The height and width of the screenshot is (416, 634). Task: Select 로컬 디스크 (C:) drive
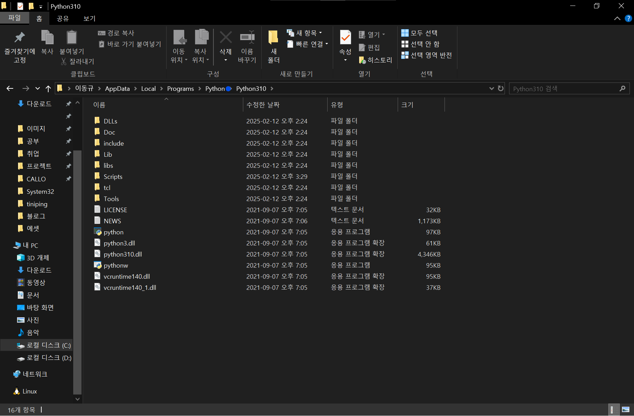pyautogui.click(x=44, y=345)
